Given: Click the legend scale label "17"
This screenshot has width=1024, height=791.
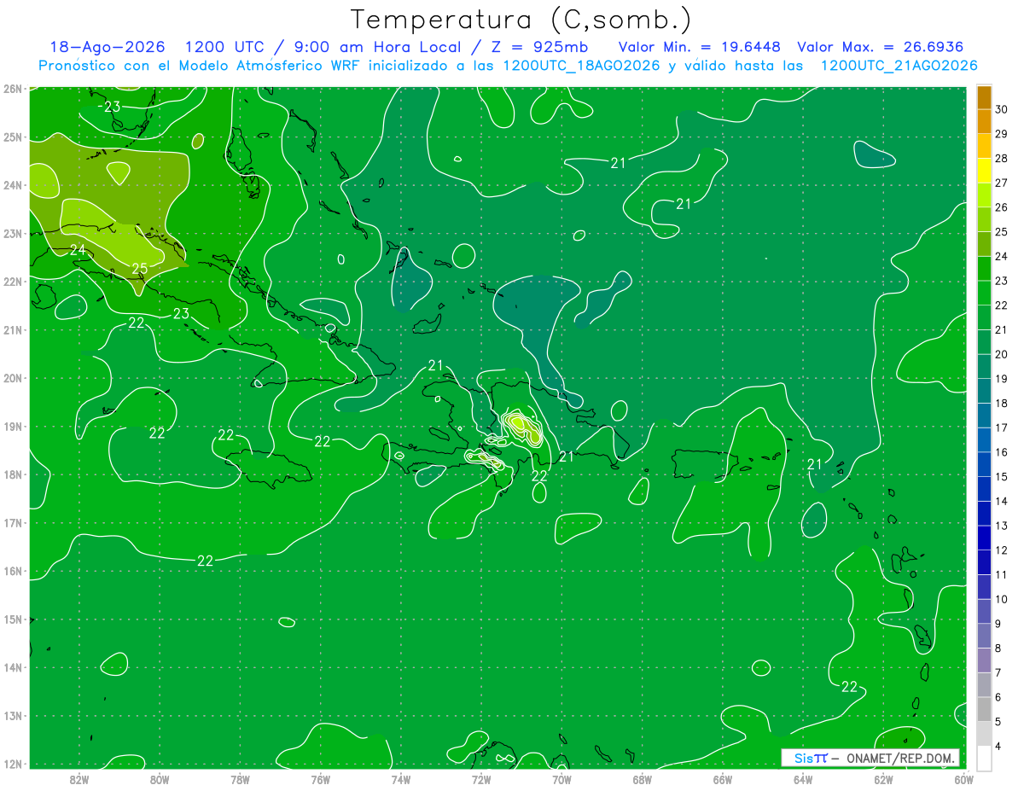Looking at the screenshot, I should pos(1002,427).
